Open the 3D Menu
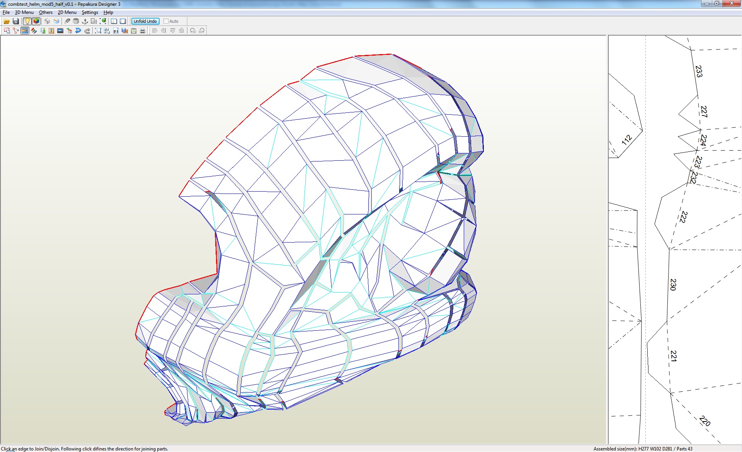This screenshot has width=742, height=452. click(x=24, y=12)
